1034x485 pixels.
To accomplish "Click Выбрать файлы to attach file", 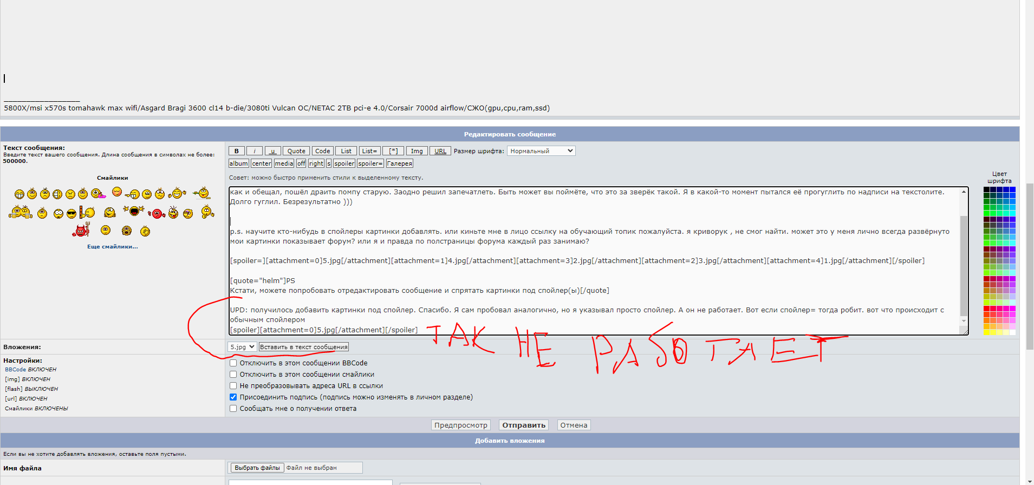I will [x=257, y=468].
